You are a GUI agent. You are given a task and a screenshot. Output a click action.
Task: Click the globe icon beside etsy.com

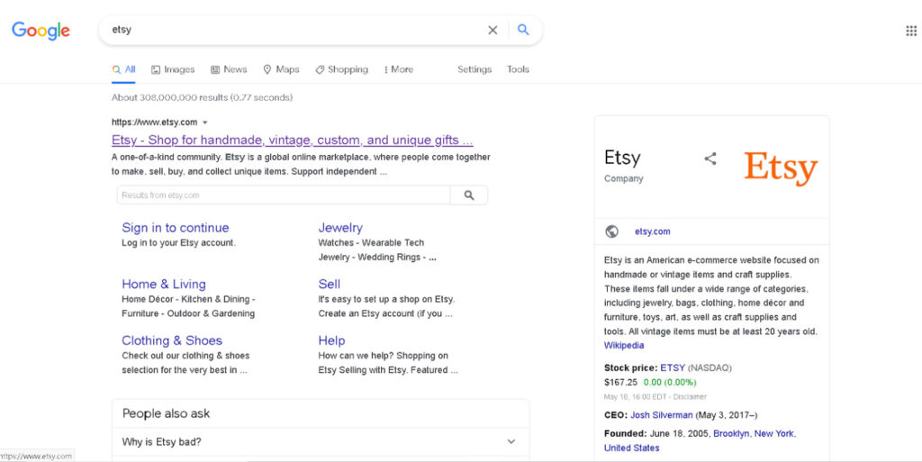(x=612, y=231)
